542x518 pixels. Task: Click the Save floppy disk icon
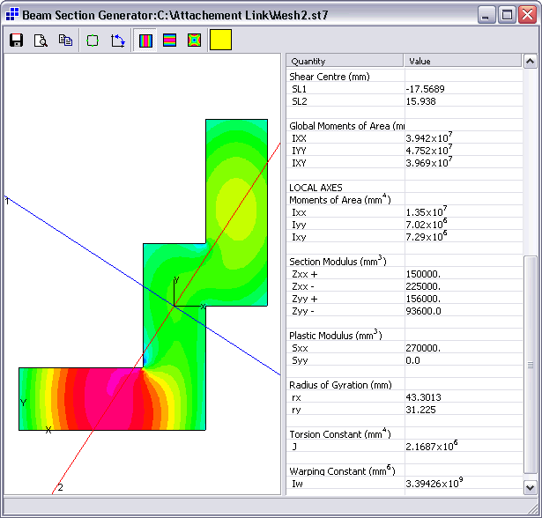16,40
